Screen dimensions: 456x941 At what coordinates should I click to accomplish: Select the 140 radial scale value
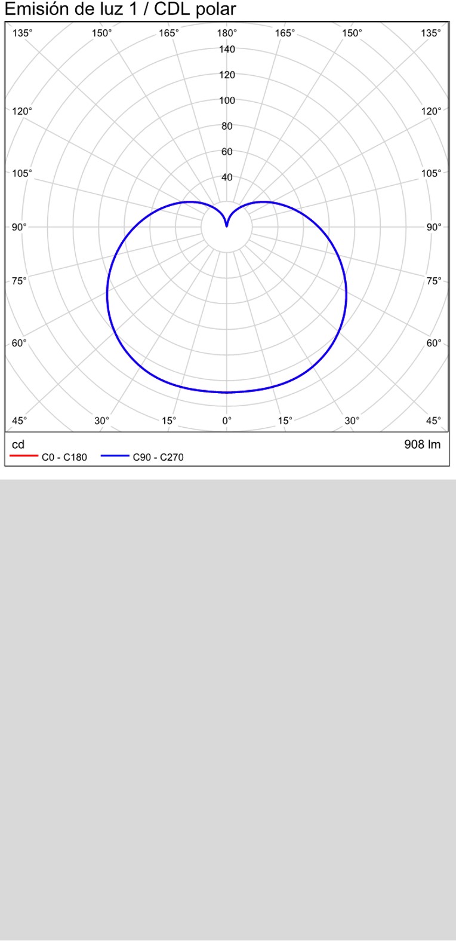tap(227, 50)
